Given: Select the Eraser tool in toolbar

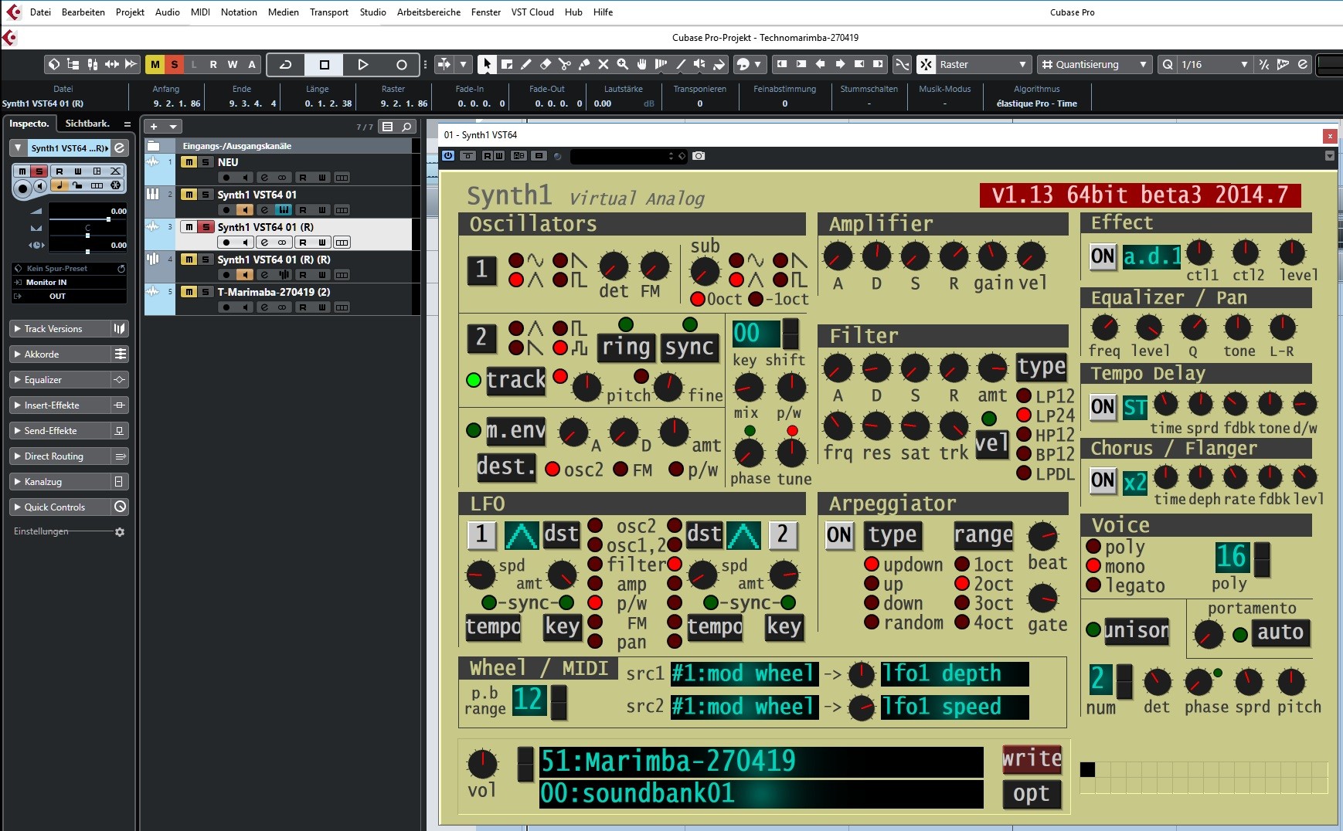Looking at the screenshot, I should click(546, 64).
